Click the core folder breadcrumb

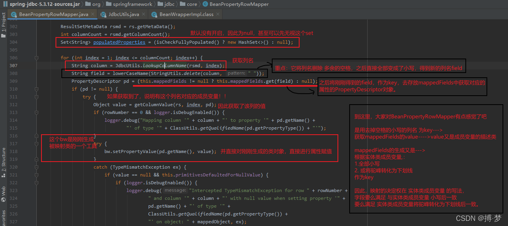tap(189, 4)
